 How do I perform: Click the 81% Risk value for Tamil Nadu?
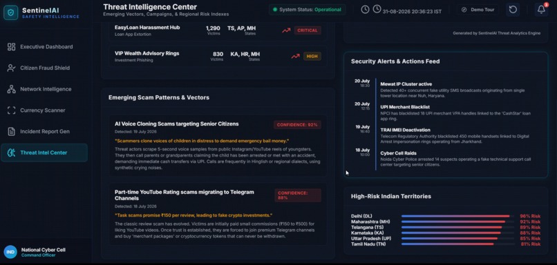530,244
